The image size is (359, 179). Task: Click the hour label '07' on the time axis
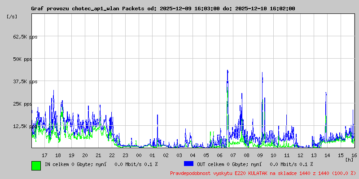233,155
